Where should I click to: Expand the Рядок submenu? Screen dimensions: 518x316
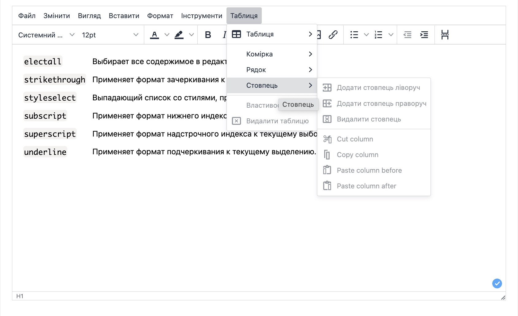tap(272, 70)
